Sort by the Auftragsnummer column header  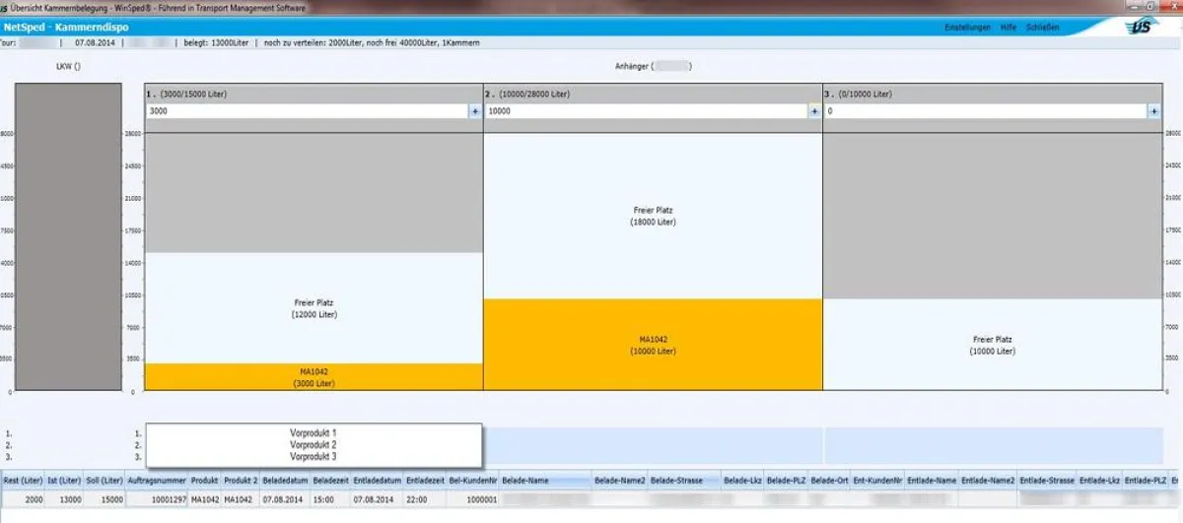(158, 480)
